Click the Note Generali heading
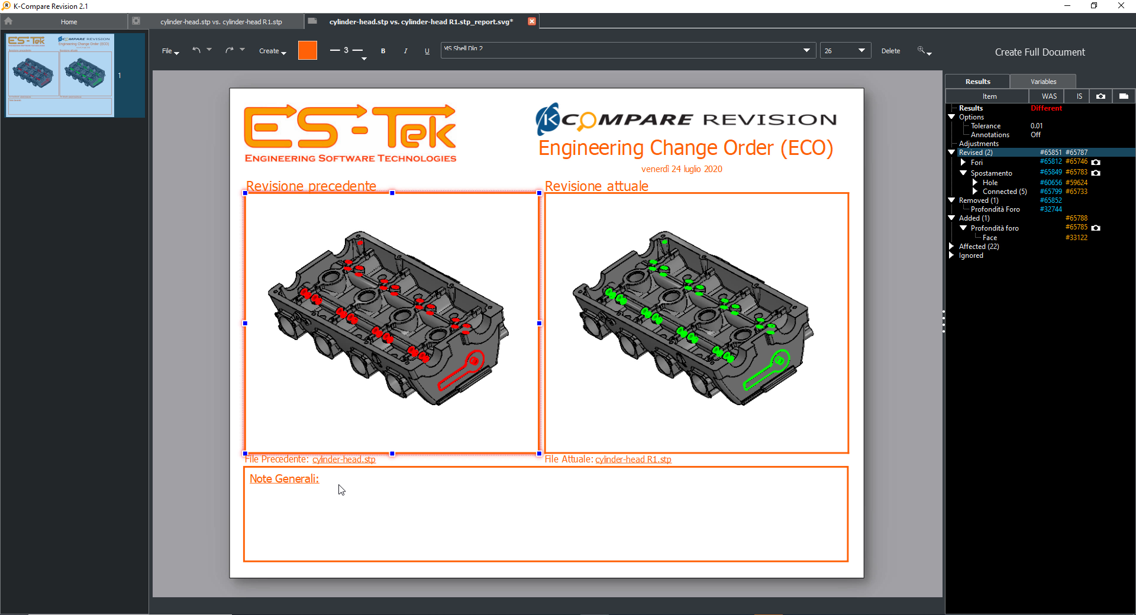 click(x=284, y=478)
